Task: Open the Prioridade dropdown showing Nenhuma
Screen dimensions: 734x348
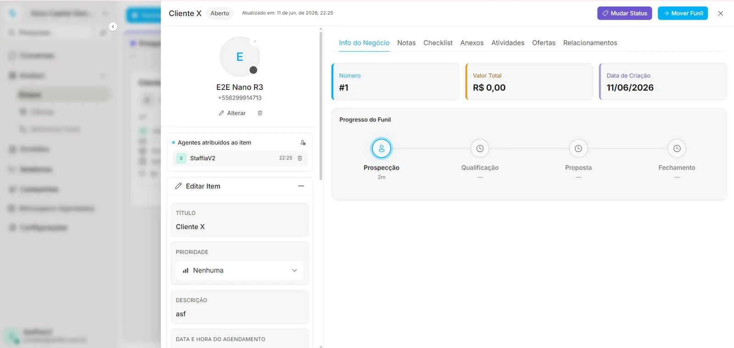Action: tap(240, 271)
